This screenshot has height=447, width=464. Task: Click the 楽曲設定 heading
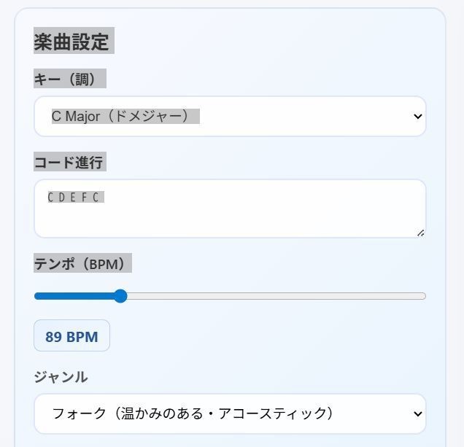74,41
